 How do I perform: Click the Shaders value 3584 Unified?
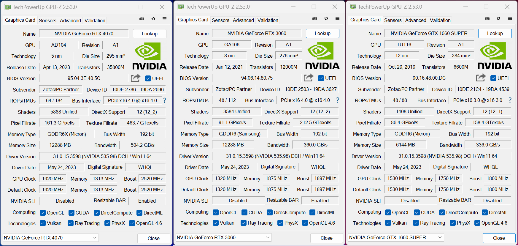(x=237, y=111)
